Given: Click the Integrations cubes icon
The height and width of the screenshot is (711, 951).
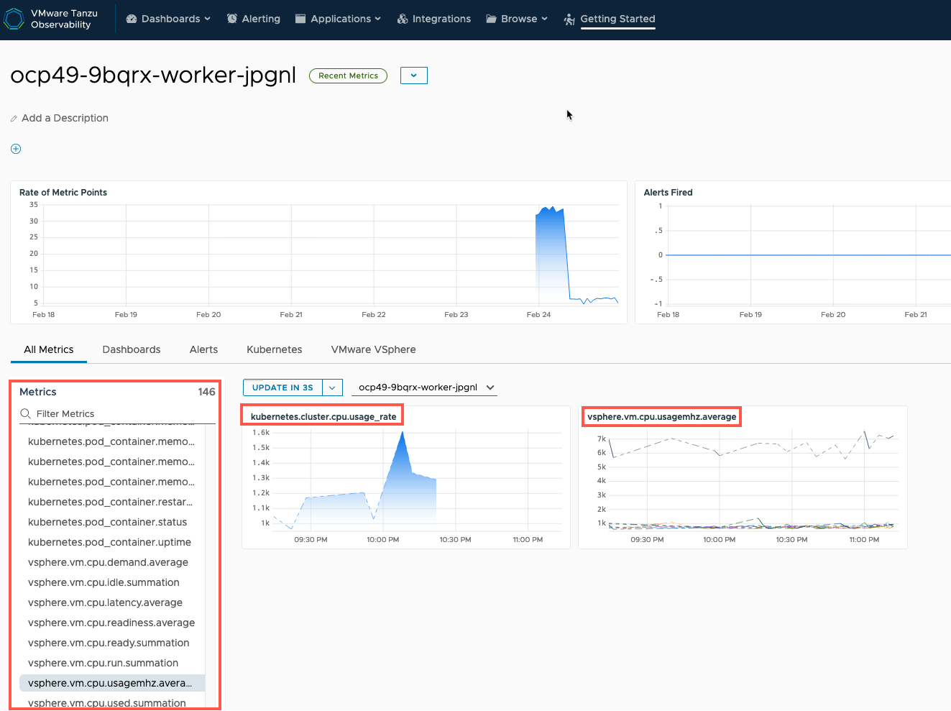Looking at the screenshot, I should point(403,19).
